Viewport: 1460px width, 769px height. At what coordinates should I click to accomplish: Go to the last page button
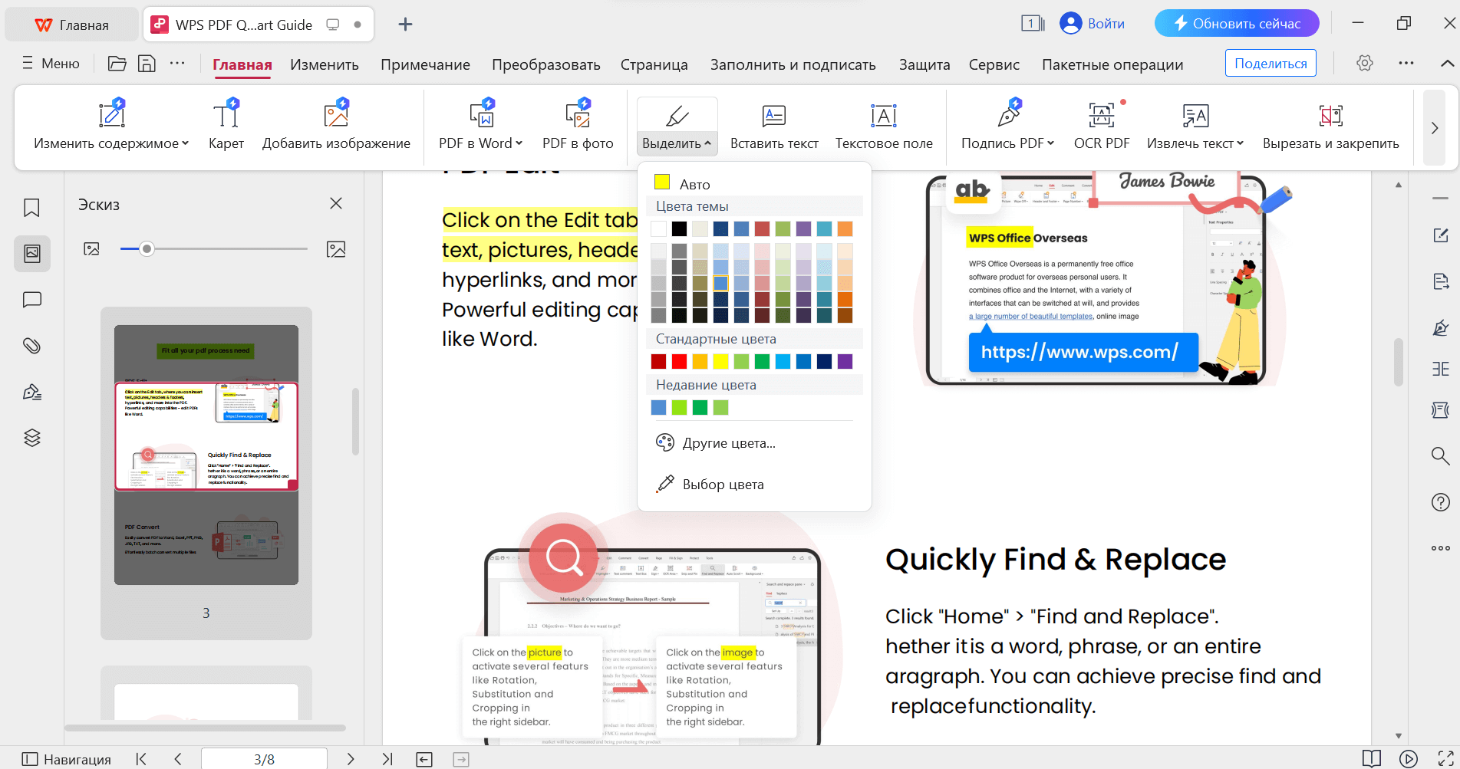click(x=387, y=759)
